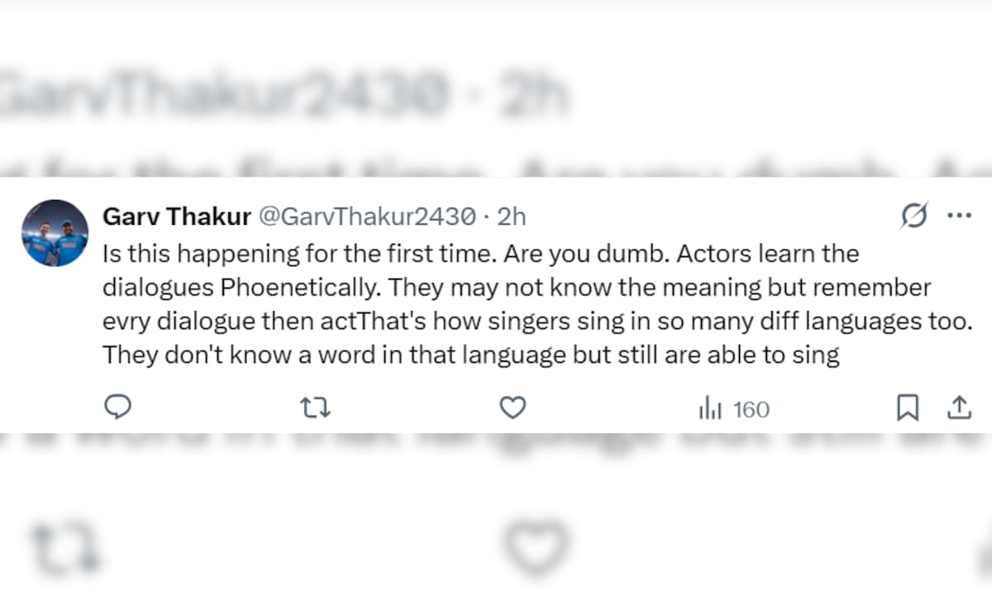Click the Grok explain icon

pos(914,217)
